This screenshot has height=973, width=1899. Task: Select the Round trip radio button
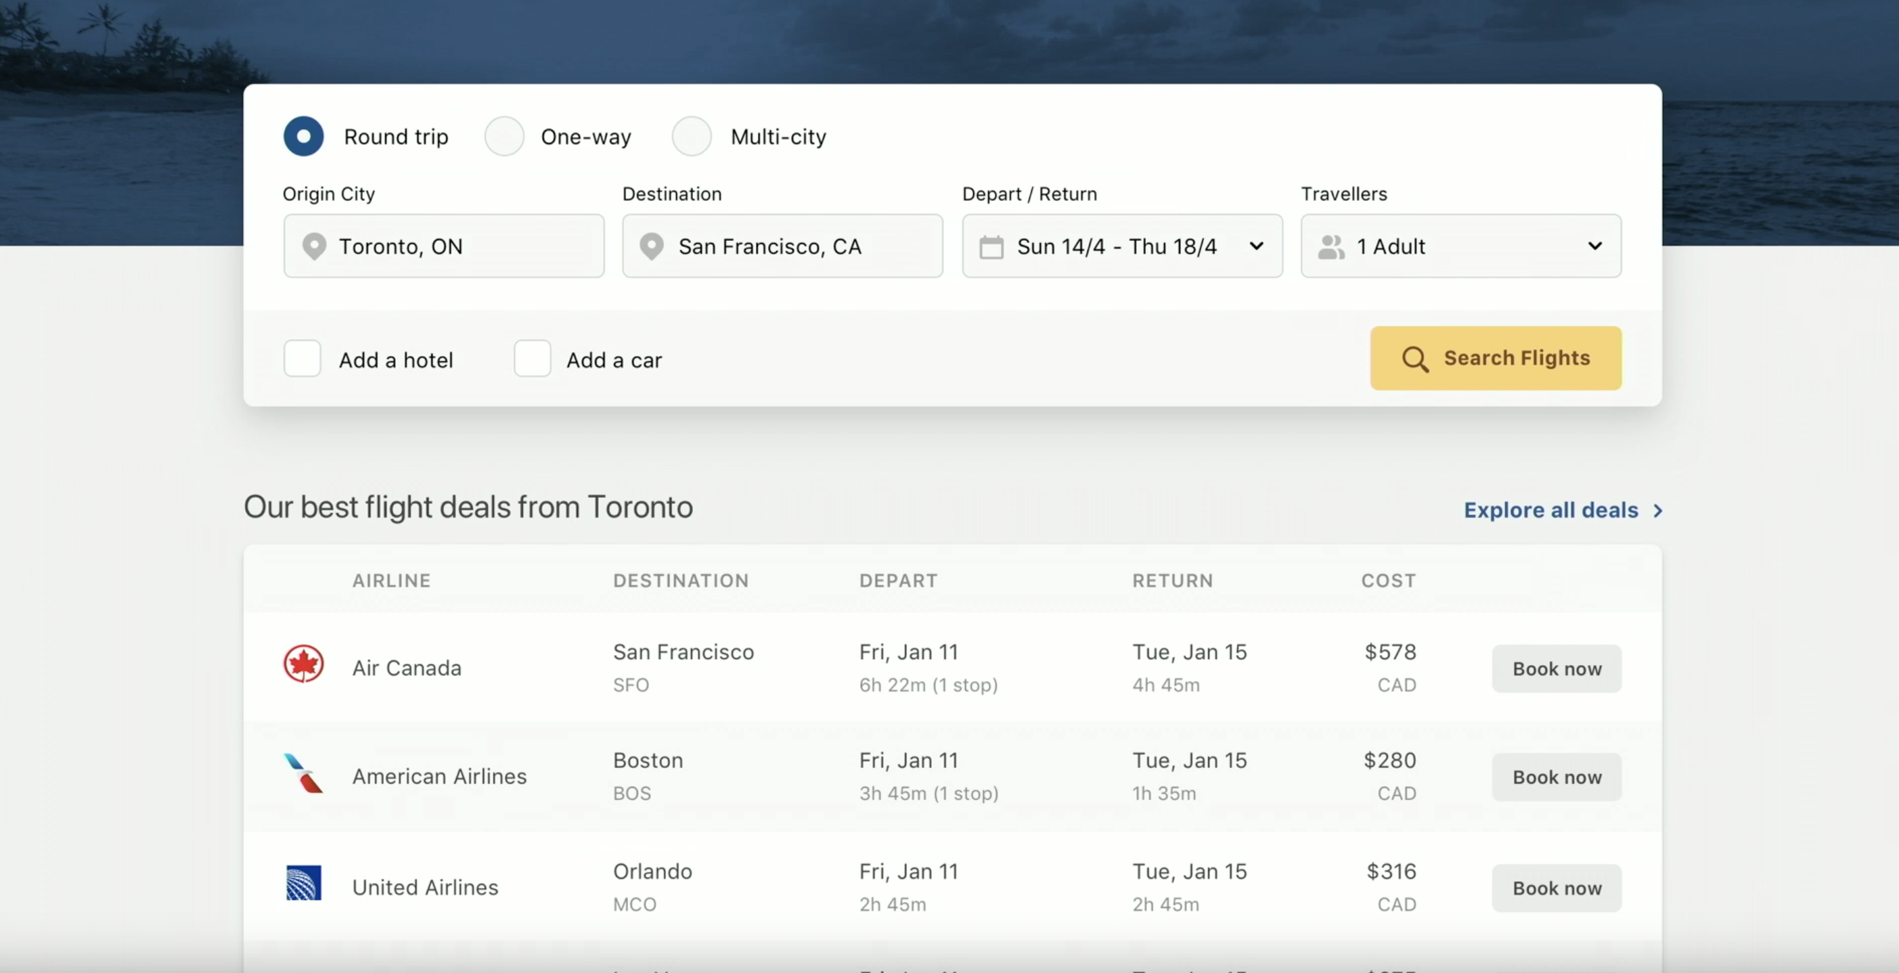point(304,137)
